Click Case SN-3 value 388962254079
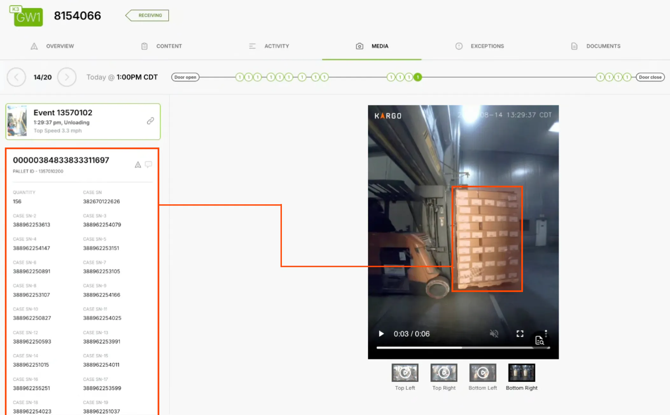Viewport: 670px width, 415px height. pyautogui.click(x=102, y=225)
